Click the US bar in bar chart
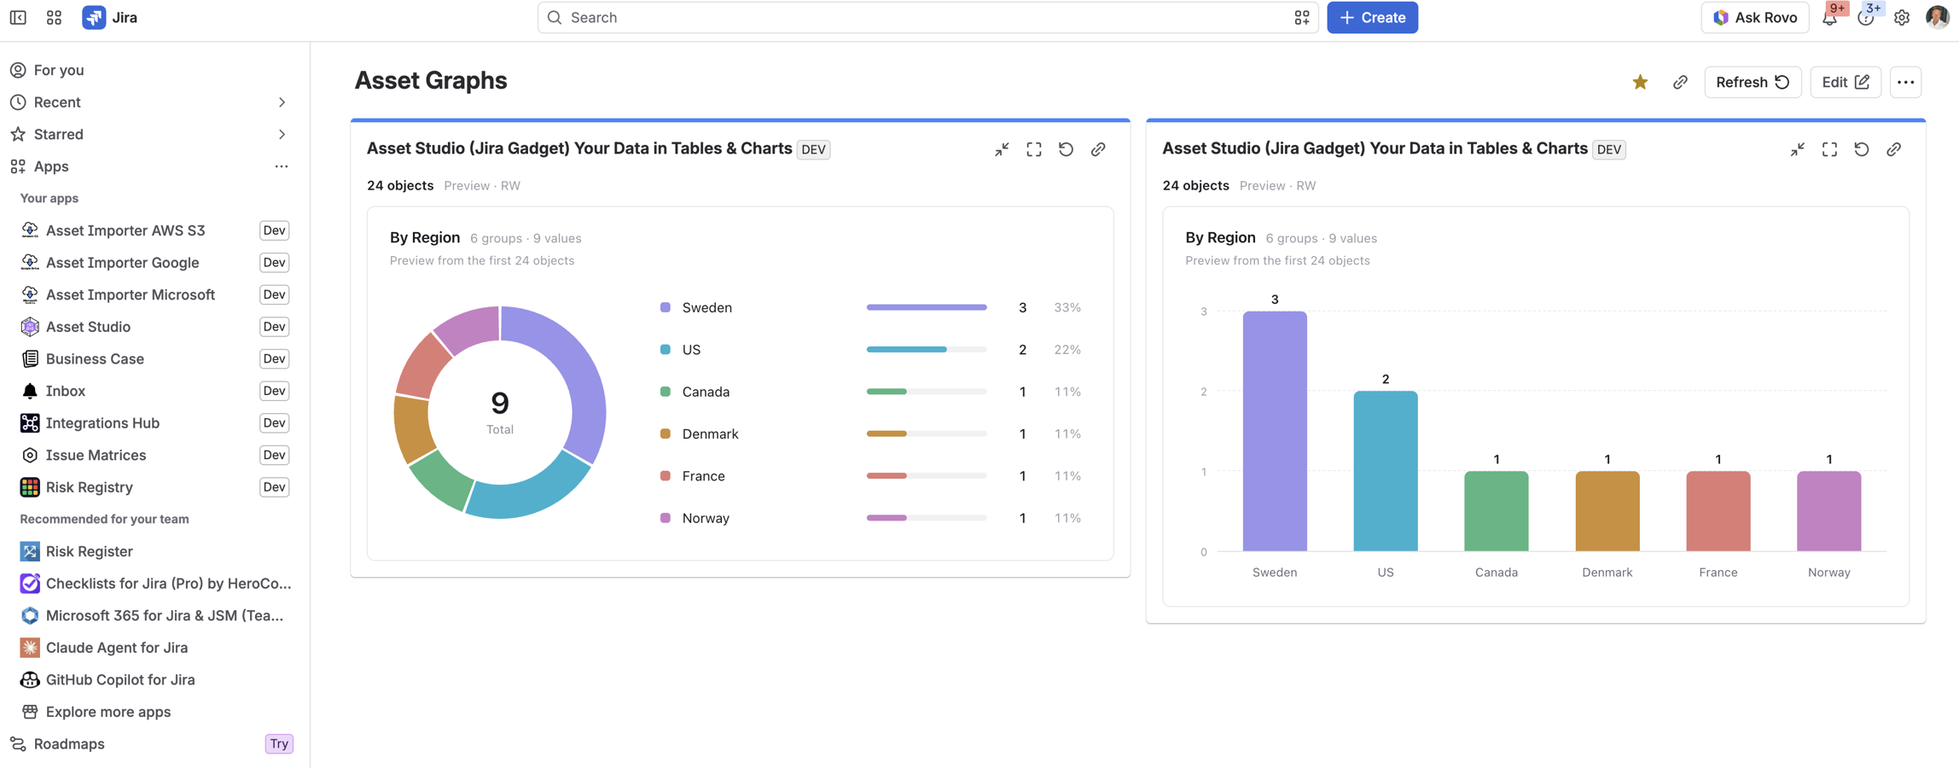This screenshot has width=1959, height=768. click(x=1385, y=471)
